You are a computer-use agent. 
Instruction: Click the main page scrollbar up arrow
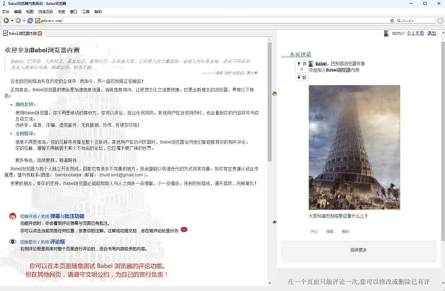tap(270, 40)
